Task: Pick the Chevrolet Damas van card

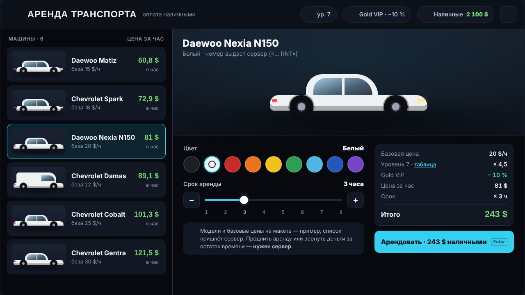Action: point(86,180)
